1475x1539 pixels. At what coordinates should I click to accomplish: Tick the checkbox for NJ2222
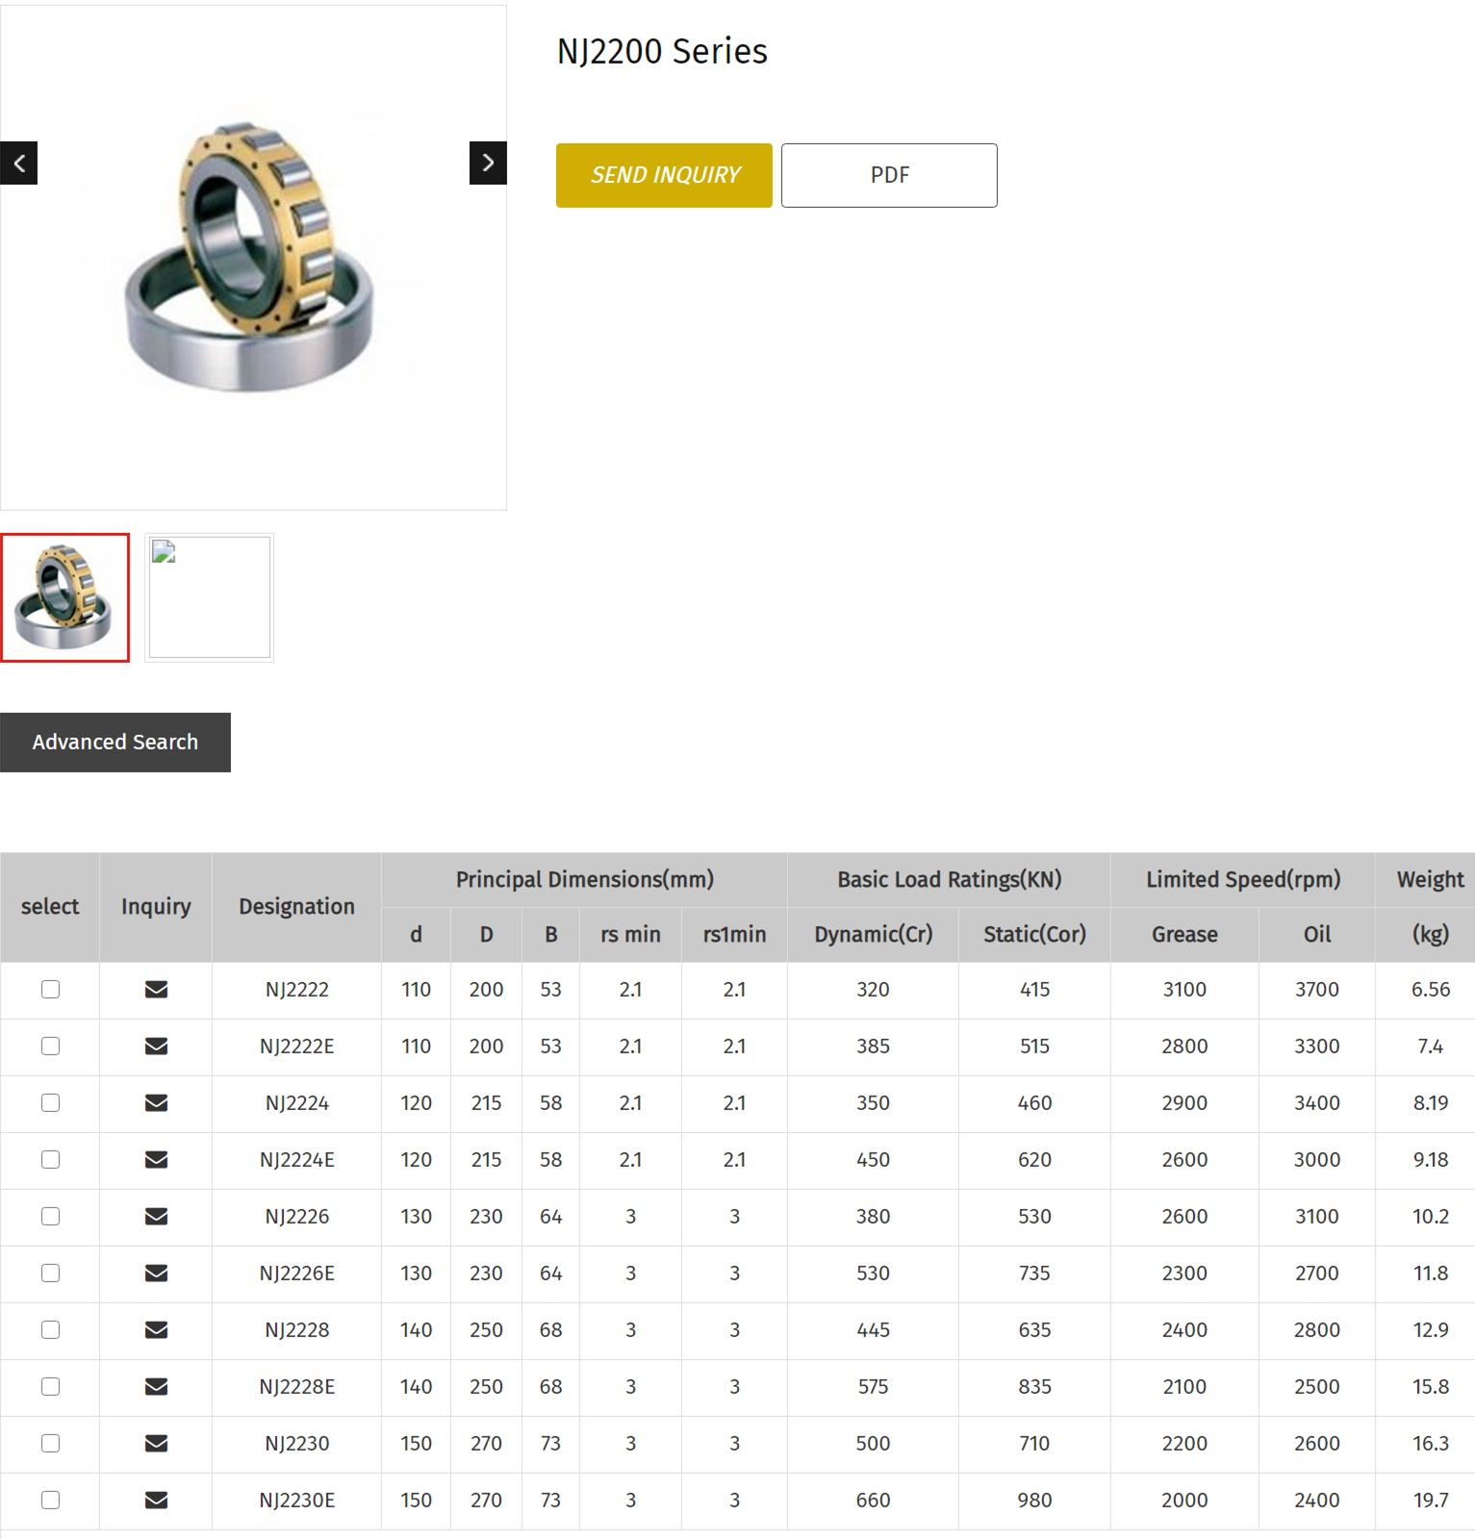[x=51, y=990]
